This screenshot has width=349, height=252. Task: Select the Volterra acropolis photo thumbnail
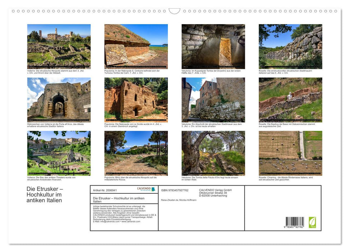point(59,46)
